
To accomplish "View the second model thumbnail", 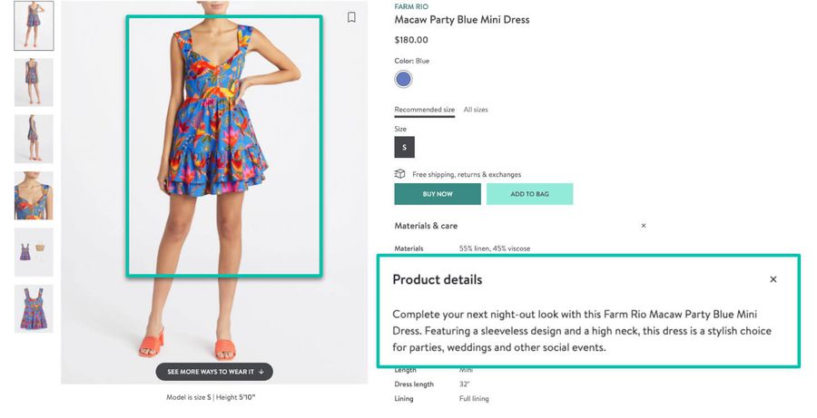I will (x=34, y=83).
